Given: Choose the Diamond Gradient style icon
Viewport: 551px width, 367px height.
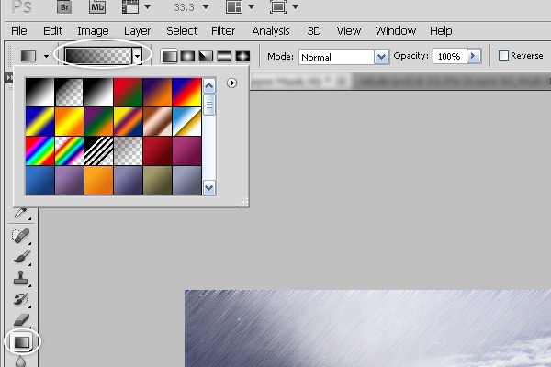Looking at the screenshot, I should coord(243,56).
